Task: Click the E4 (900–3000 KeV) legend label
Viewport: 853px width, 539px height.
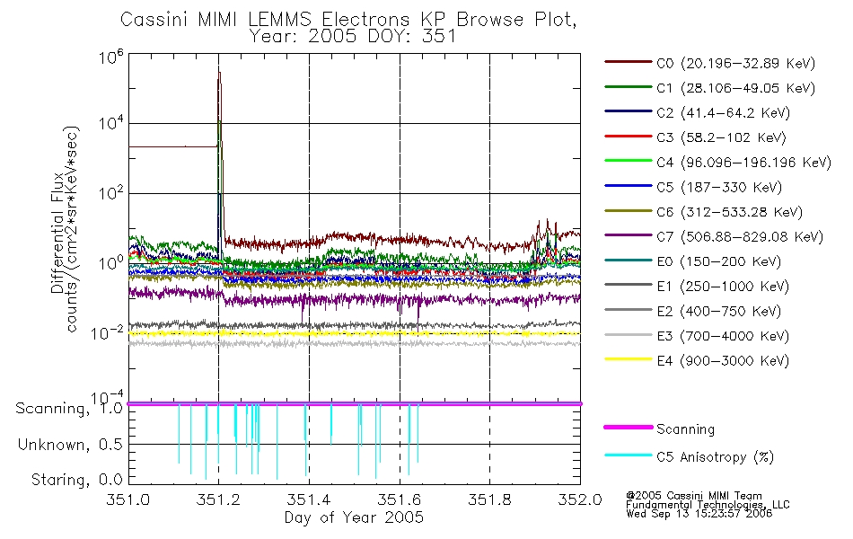Action: tap(723, 361)
